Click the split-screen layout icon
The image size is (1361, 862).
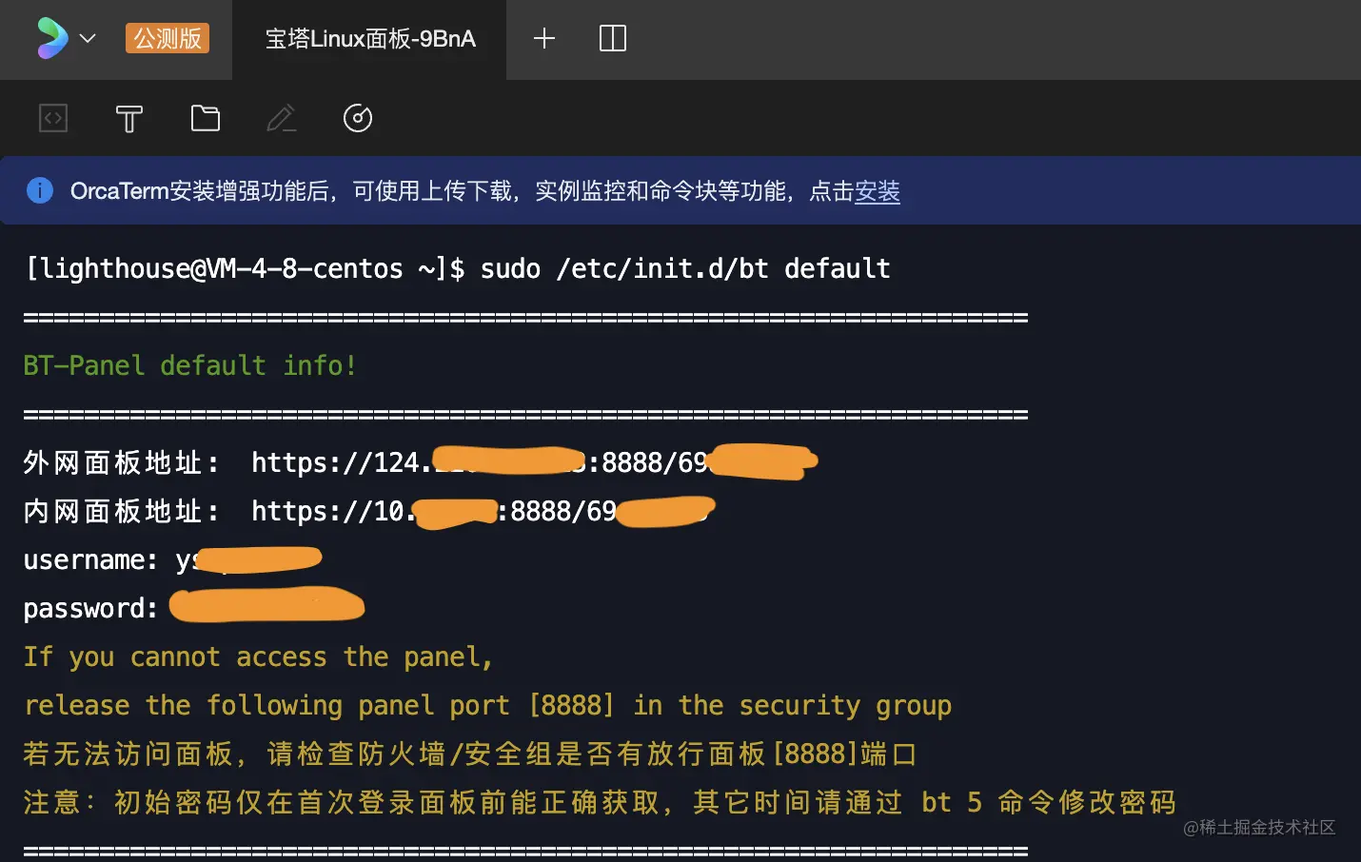612,38
